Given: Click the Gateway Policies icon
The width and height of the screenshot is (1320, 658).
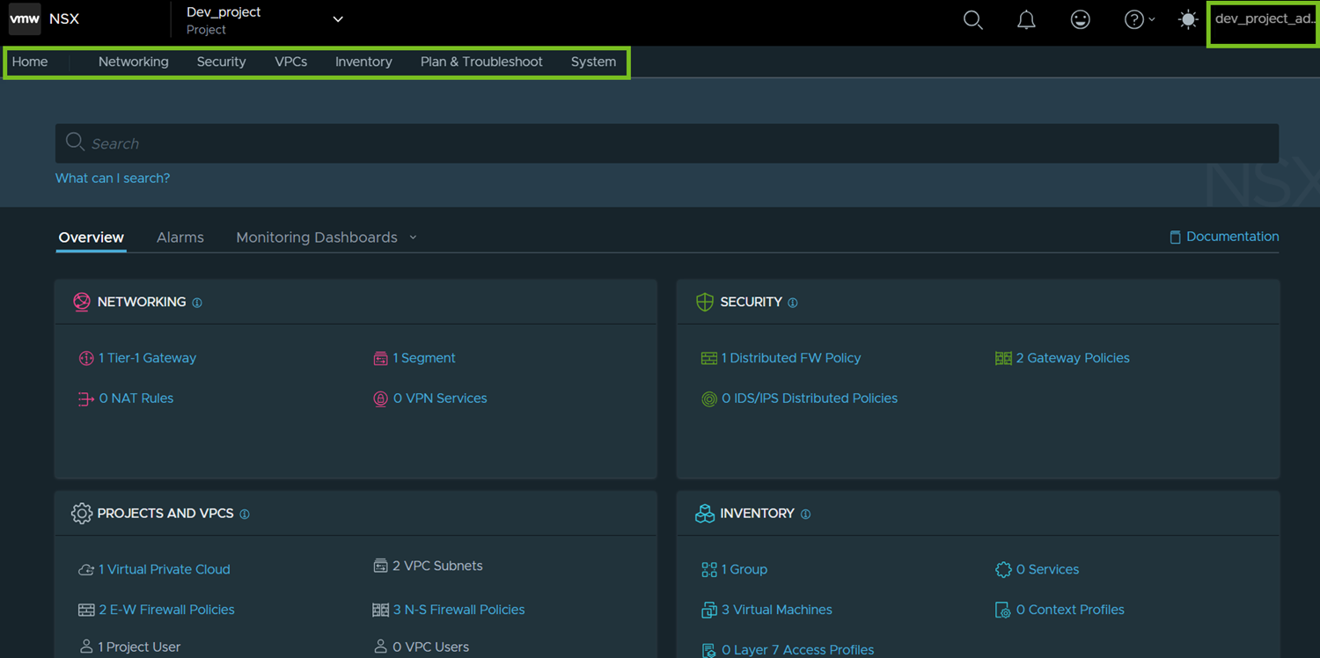Looking at the screenshot, I should pyautogui.click(x=1003, y=358).
